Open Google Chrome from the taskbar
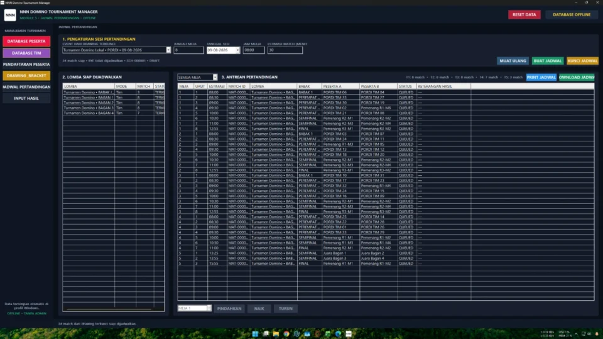 286,333
